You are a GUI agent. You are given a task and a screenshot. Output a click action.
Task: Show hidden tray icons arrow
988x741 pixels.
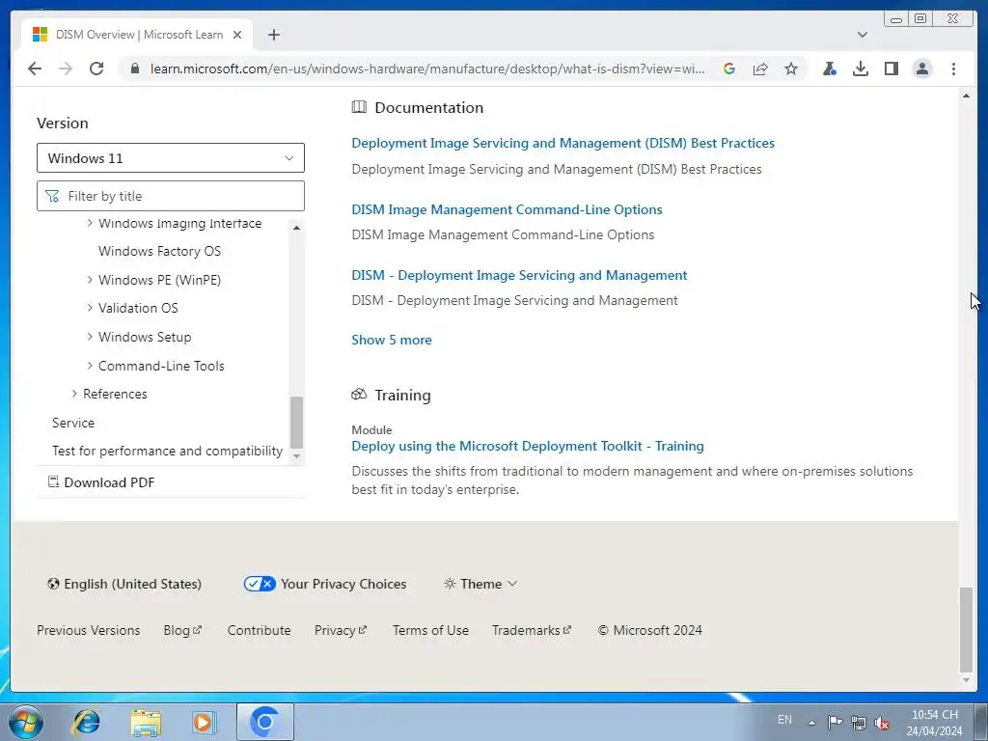pos(812,723)
